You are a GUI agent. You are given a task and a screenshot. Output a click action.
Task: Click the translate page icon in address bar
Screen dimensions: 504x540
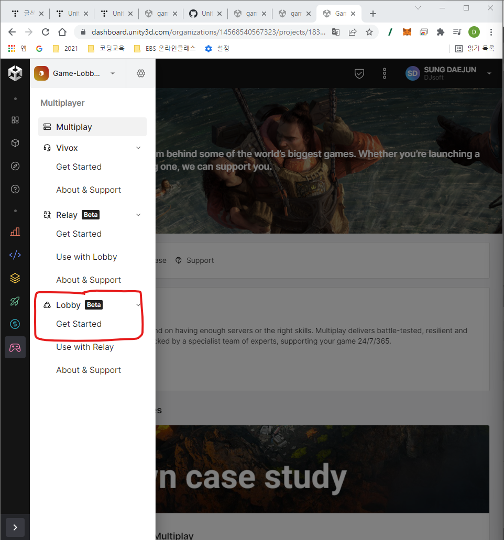pyautogui.click(x=335, y=32)
